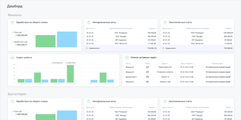Image resolution: width=241 pixels, height=120 pixels.
Task: Toggle the 'Cash Flow' series in the chart legend
Action: 70,63
